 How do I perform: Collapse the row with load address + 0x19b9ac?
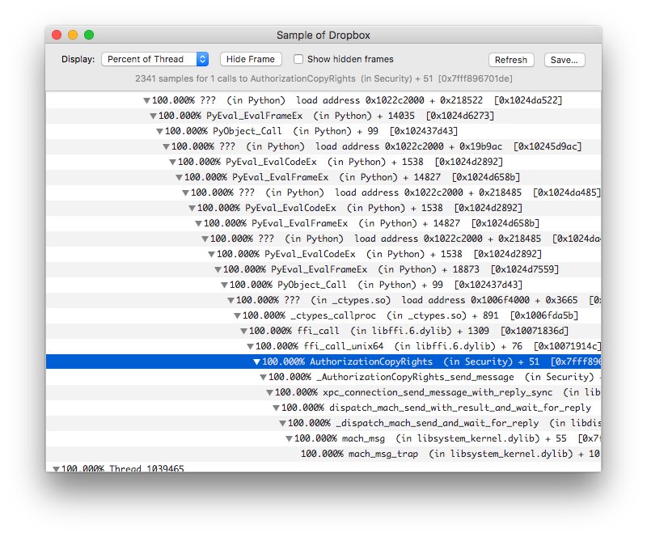(x=166, y=146)
